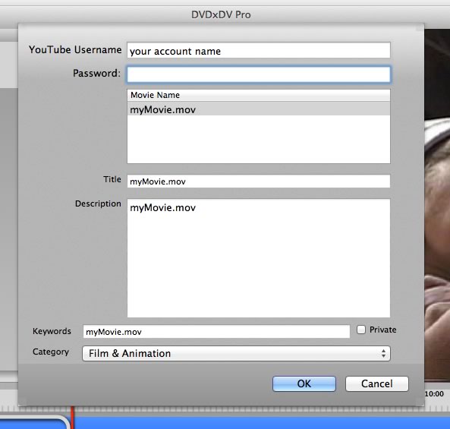
Task: Open the Category dropdown showing Film & Animation
Action: (x=236, y=353)
